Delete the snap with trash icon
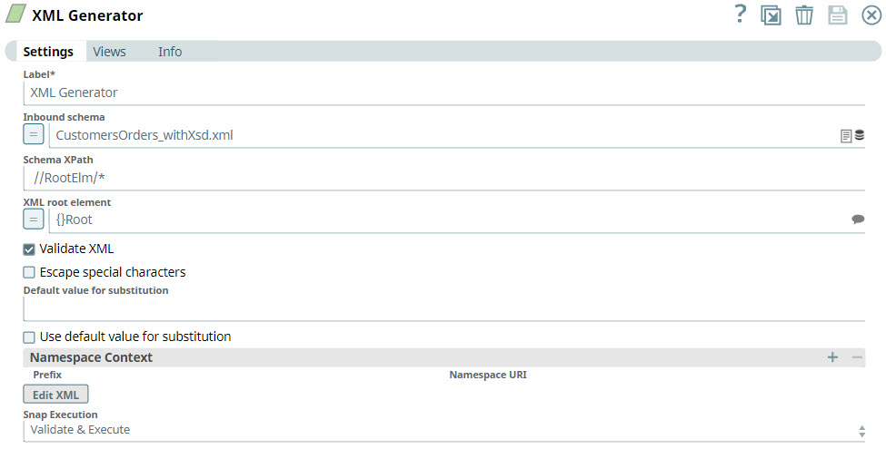 point(804,15)
